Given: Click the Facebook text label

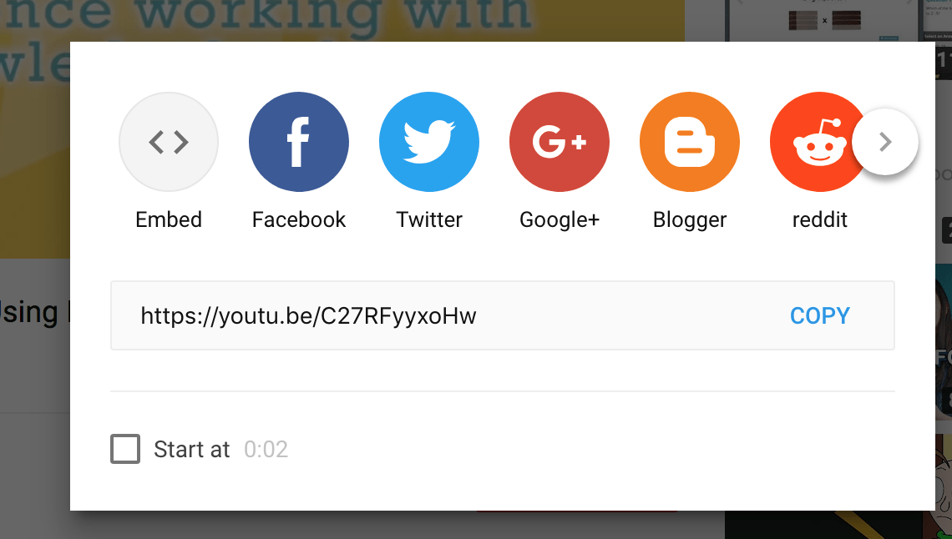Looking at the screenshot, I should (x=299, y=219).
